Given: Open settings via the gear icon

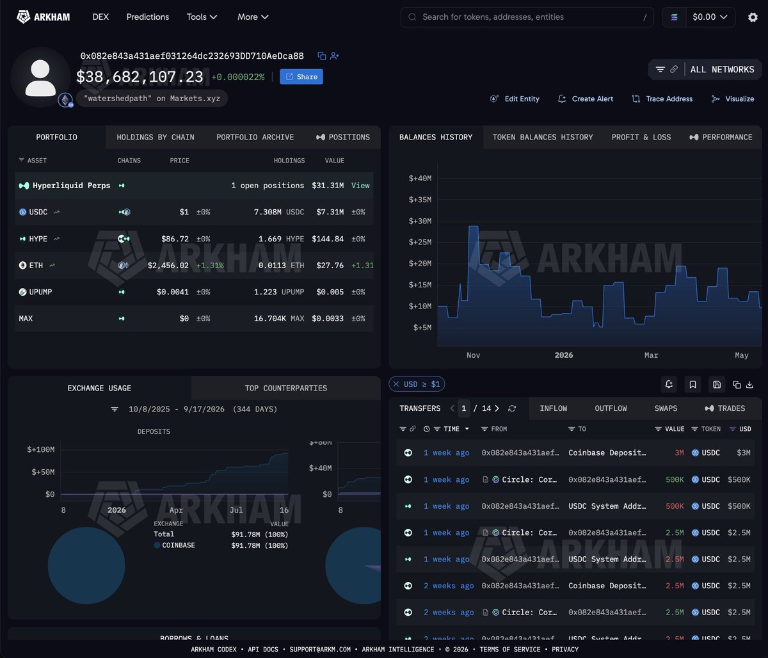Looking at the screenshot, I should point(753,17).
